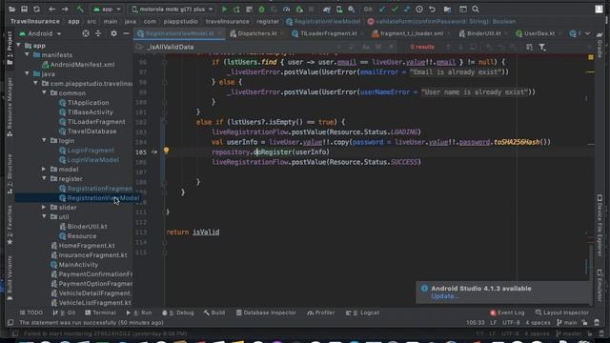Viewport: 610px width, 343px height.
Task: Open the Resource Manager side panel
Action: (x=10, y=107)
